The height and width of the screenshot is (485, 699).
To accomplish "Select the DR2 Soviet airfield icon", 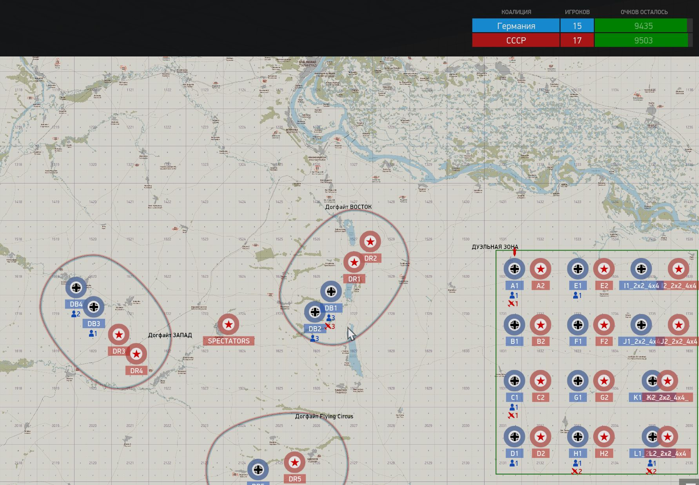I will coord(370,242).
